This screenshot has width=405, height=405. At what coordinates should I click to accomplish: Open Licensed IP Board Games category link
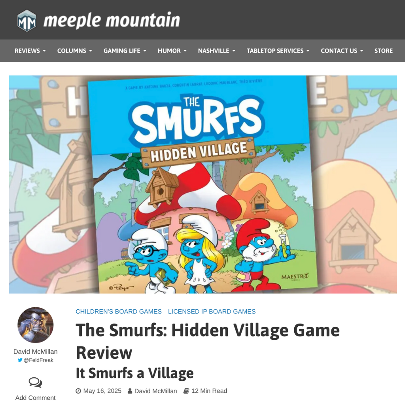pyautogui.click(x=212, y=312)
